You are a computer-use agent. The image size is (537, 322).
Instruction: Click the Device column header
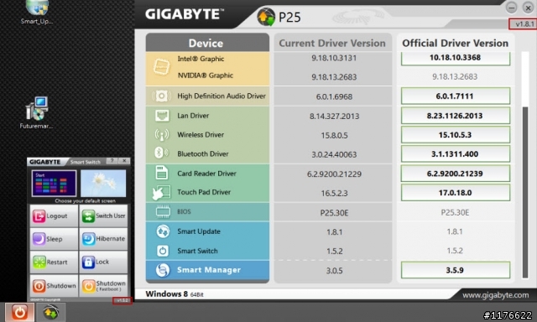coord(207,43)
